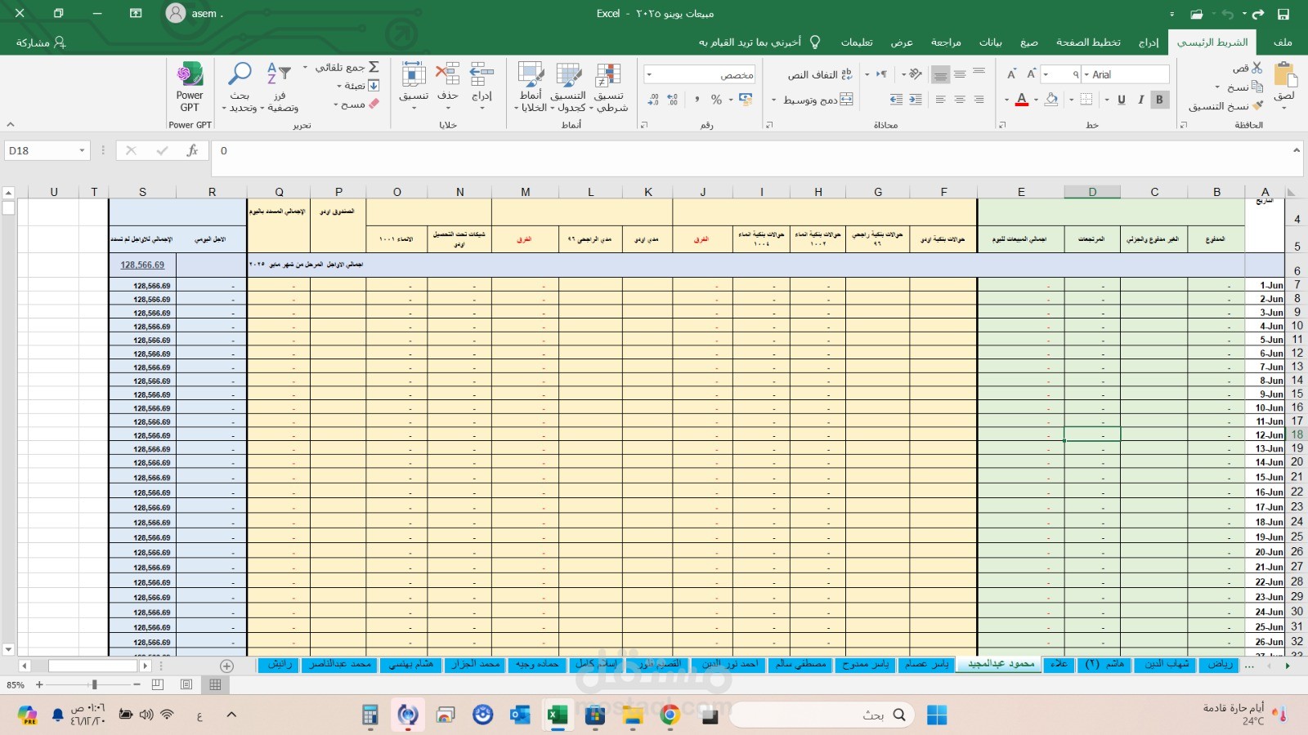Expand the formula bar chevron
The width and height of the screenshot is (1308, 735).
[1296, 150]
